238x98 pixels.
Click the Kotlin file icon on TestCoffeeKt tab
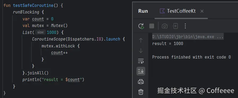pos(162,11)
